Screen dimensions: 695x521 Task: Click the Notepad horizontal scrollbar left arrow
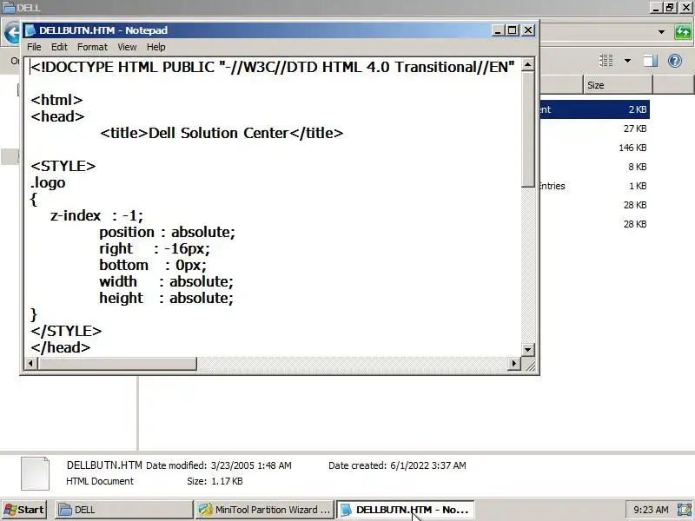(30, 364)
